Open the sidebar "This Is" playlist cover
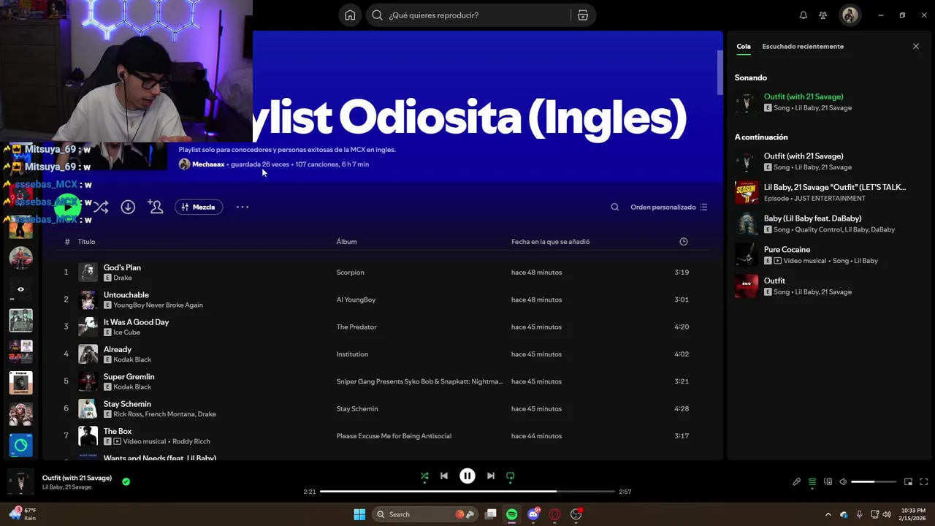Screen dimensions: 935x526 coord(20,383)
